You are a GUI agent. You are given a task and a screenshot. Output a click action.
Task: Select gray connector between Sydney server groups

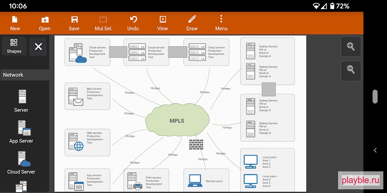pos(269,90)
